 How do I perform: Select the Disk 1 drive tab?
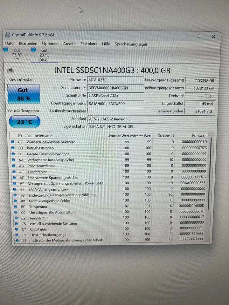(45, 55)
